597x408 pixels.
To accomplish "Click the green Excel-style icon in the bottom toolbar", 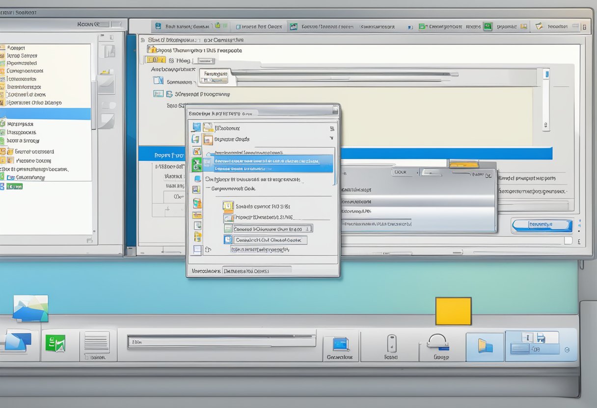I will (55, 342).
